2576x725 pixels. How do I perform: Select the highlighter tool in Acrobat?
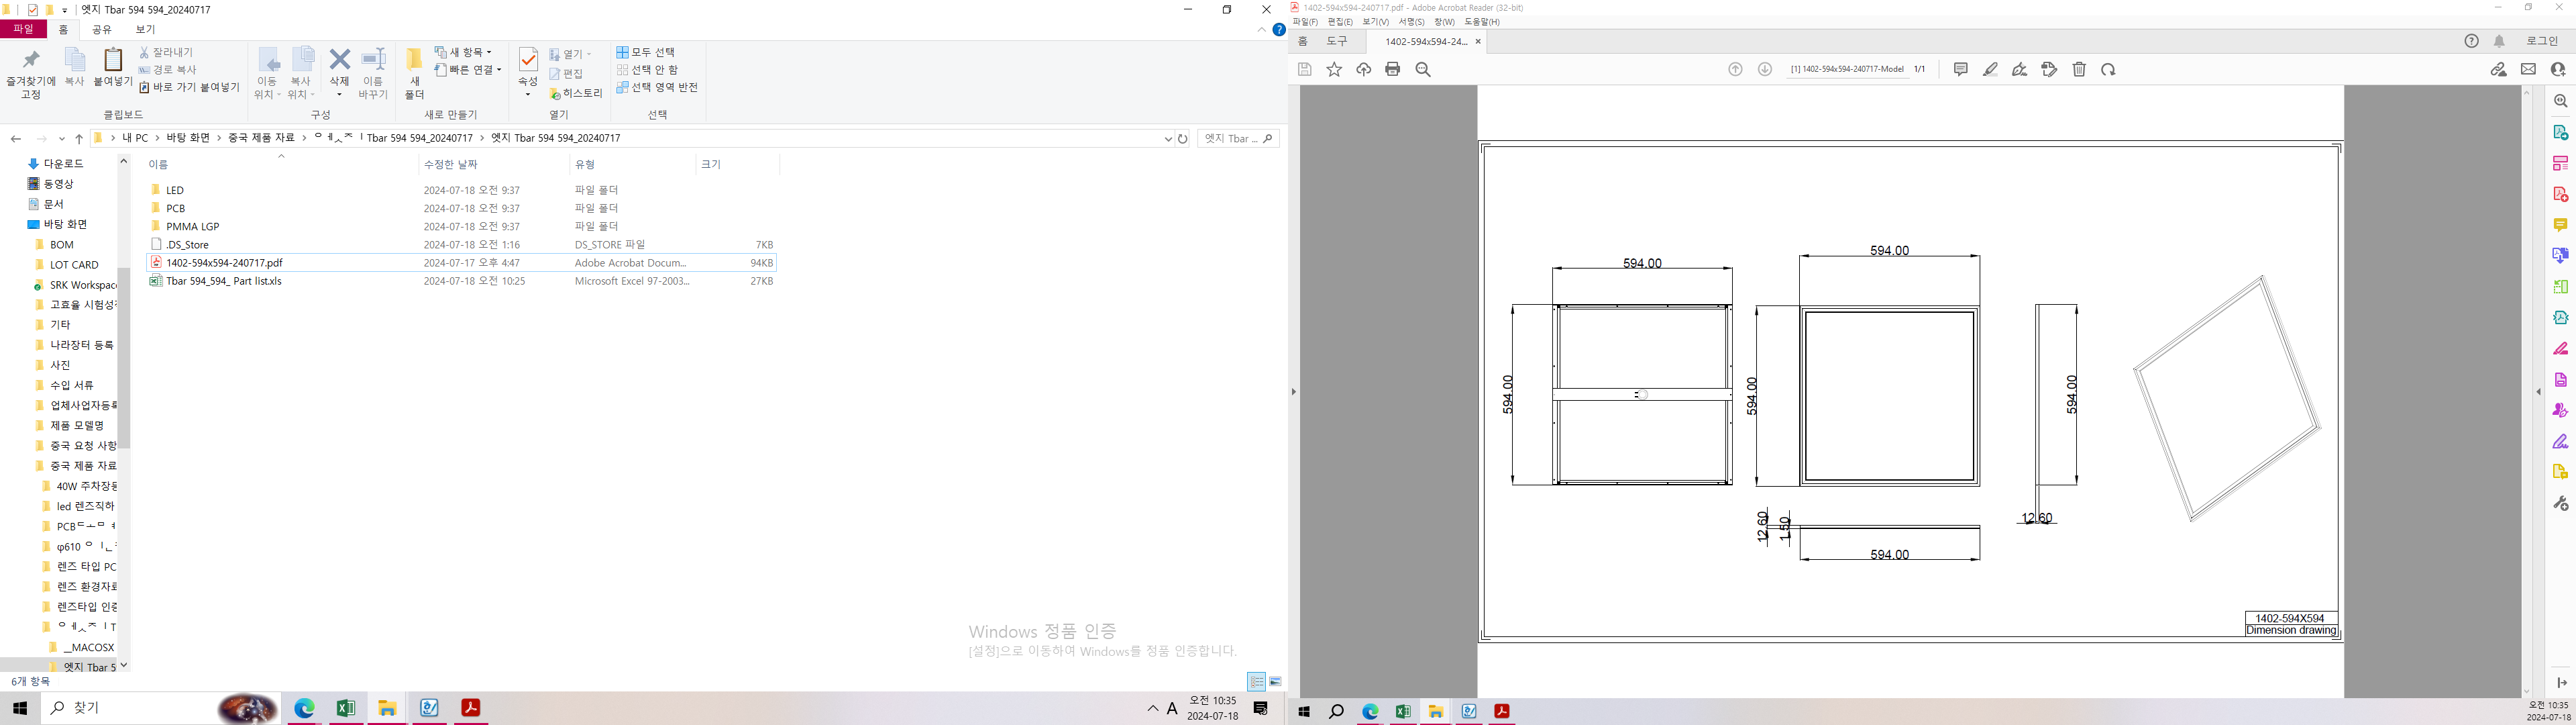coord(1990,69)
